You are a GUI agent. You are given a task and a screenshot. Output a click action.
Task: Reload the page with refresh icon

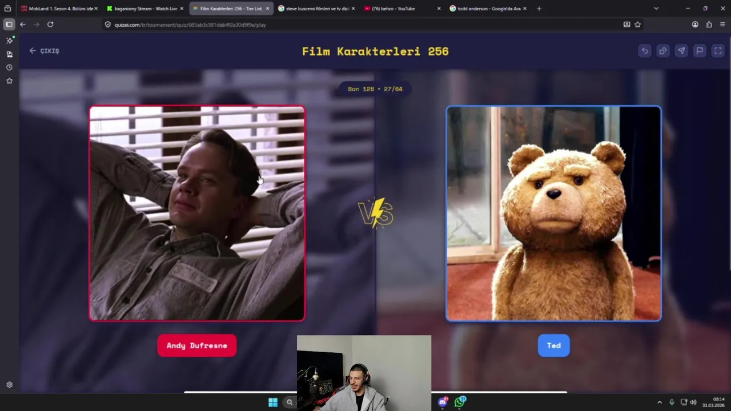(x=50, y=25)
